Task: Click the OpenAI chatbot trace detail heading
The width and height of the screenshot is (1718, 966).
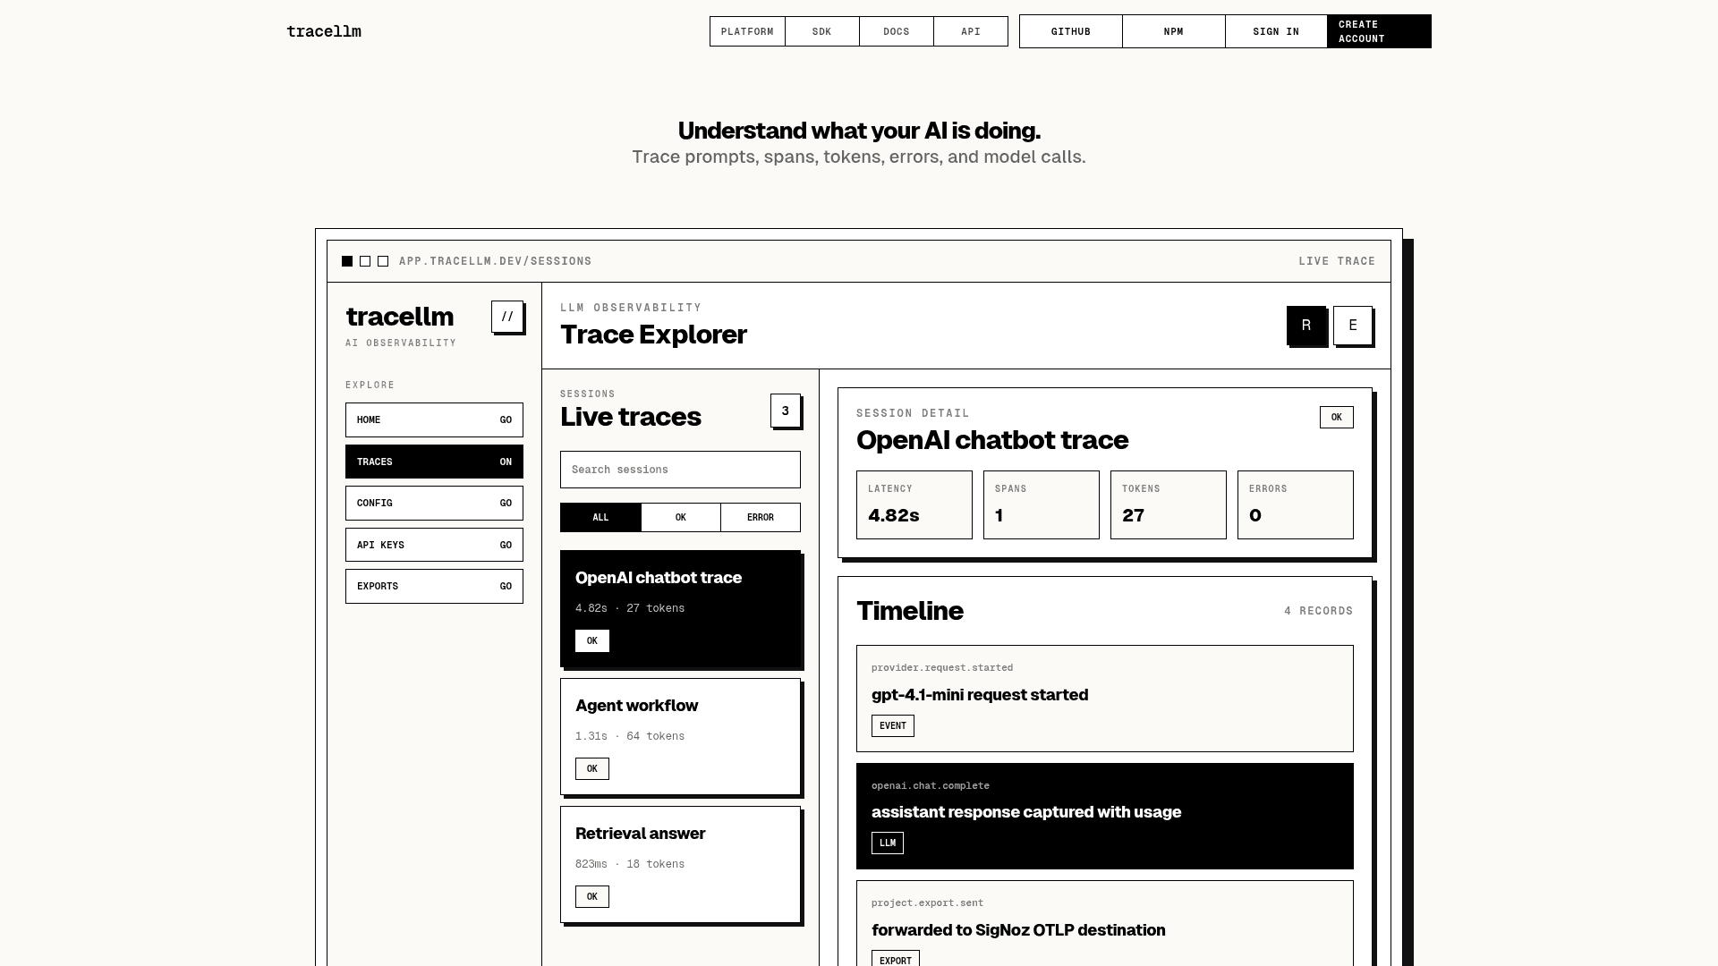Action: click(x=992, y=440)
